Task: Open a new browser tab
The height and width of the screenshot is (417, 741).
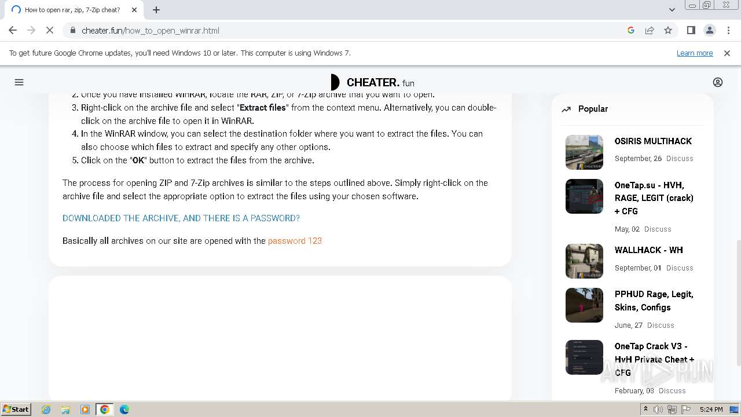Action: click(x=156, y=10)
